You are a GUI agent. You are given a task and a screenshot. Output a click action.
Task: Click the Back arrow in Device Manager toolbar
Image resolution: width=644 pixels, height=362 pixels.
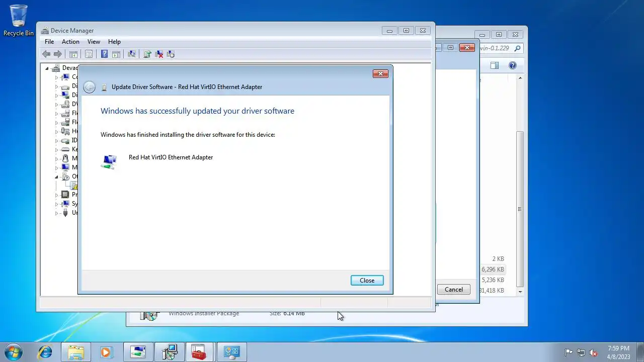46,54
